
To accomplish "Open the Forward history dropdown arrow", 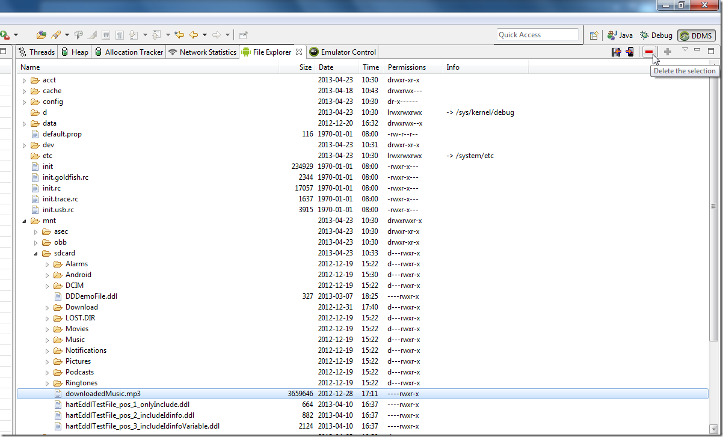I will click(227, 35).
